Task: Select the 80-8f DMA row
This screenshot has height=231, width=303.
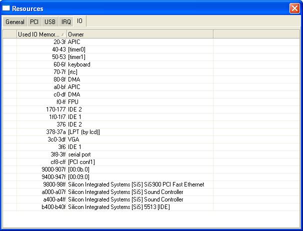Action: click(x=151, y=79)
